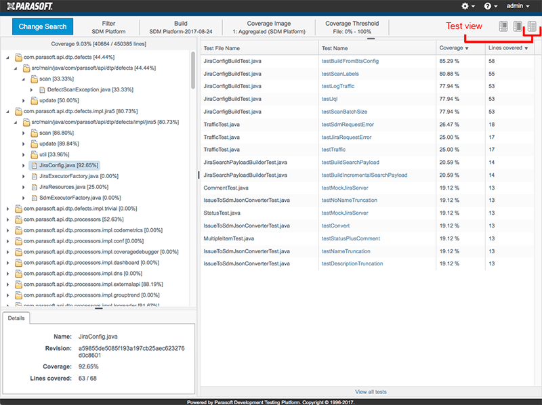Expand the update [50.00%] folder

click(x=24, y=100)
